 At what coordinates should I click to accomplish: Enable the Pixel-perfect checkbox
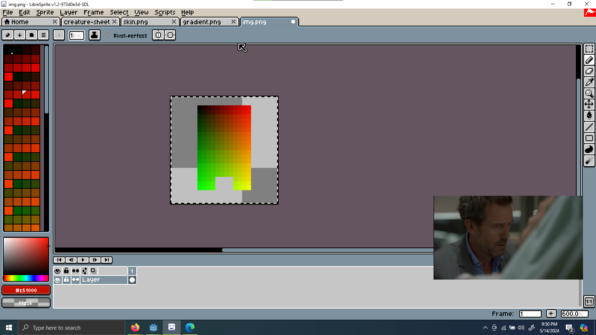pos(108,35)
